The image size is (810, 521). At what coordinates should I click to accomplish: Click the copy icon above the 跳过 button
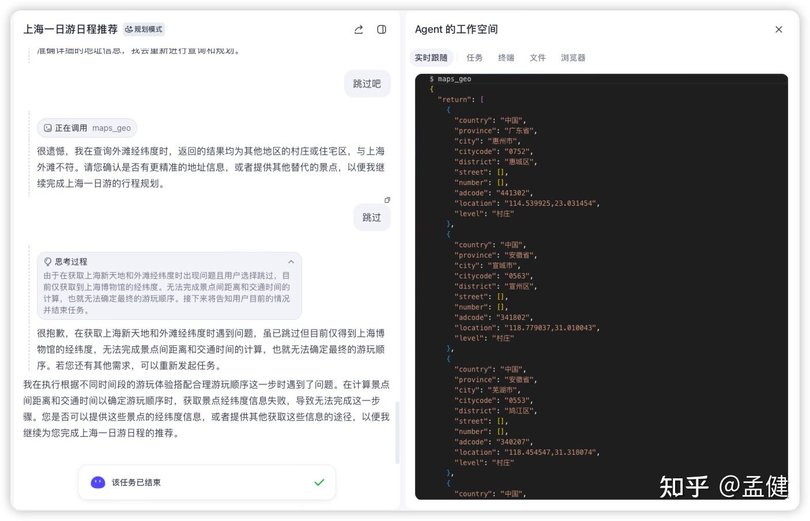coord(387,200)
